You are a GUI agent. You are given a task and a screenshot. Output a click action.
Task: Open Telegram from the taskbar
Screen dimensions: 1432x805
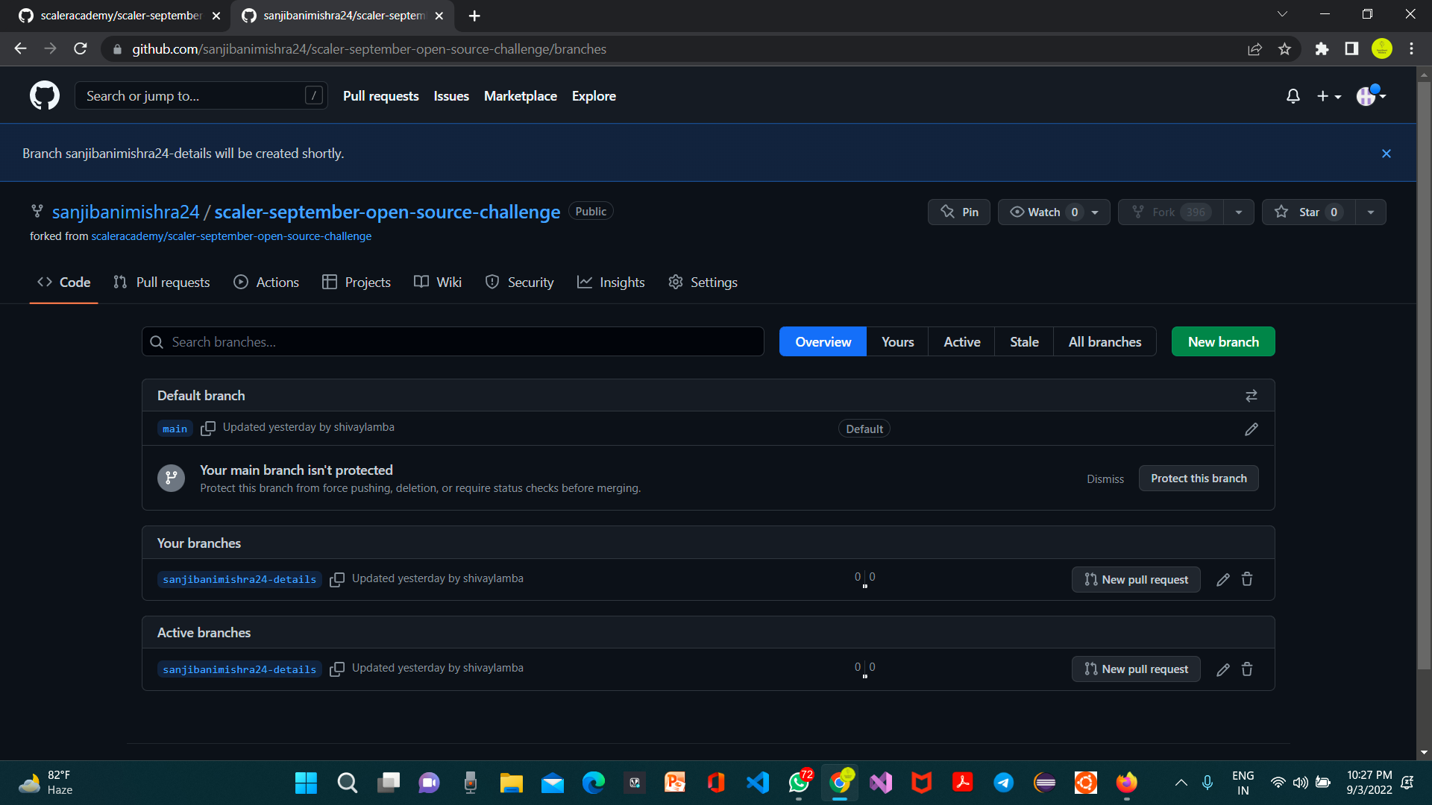pyautogui.click(x=1003, y=783)
